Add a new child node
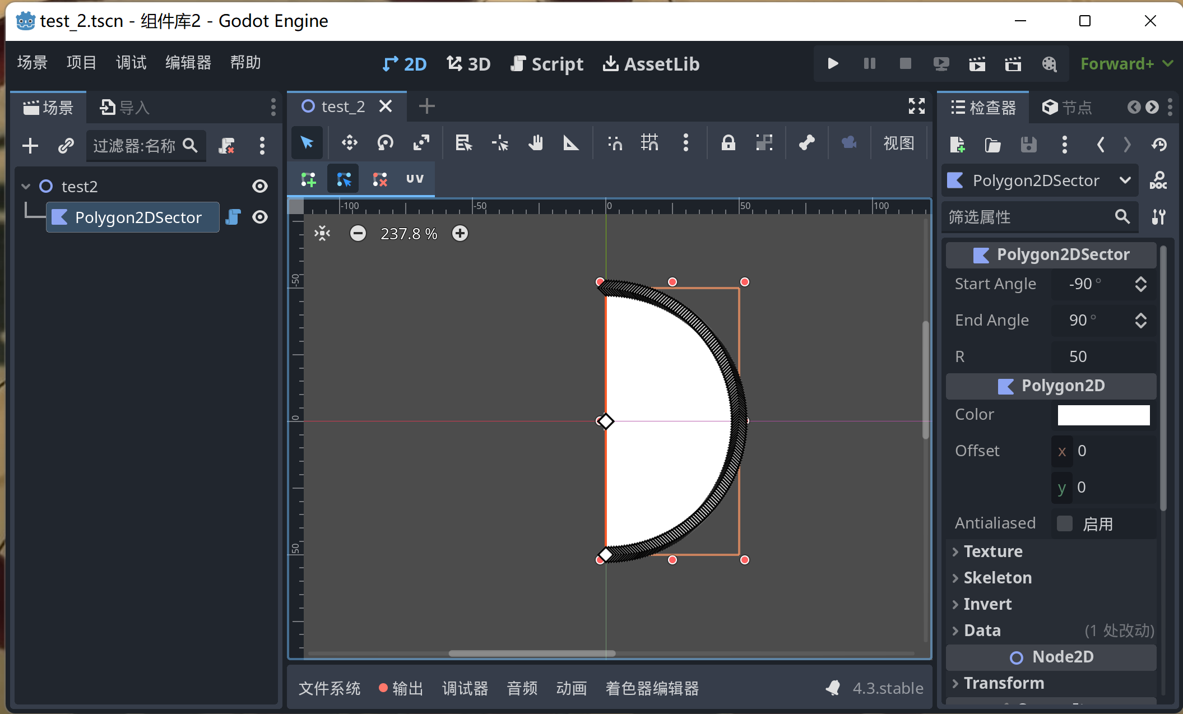The width and height of the screenshot is (1183, 714). click(x=30, y=146)
